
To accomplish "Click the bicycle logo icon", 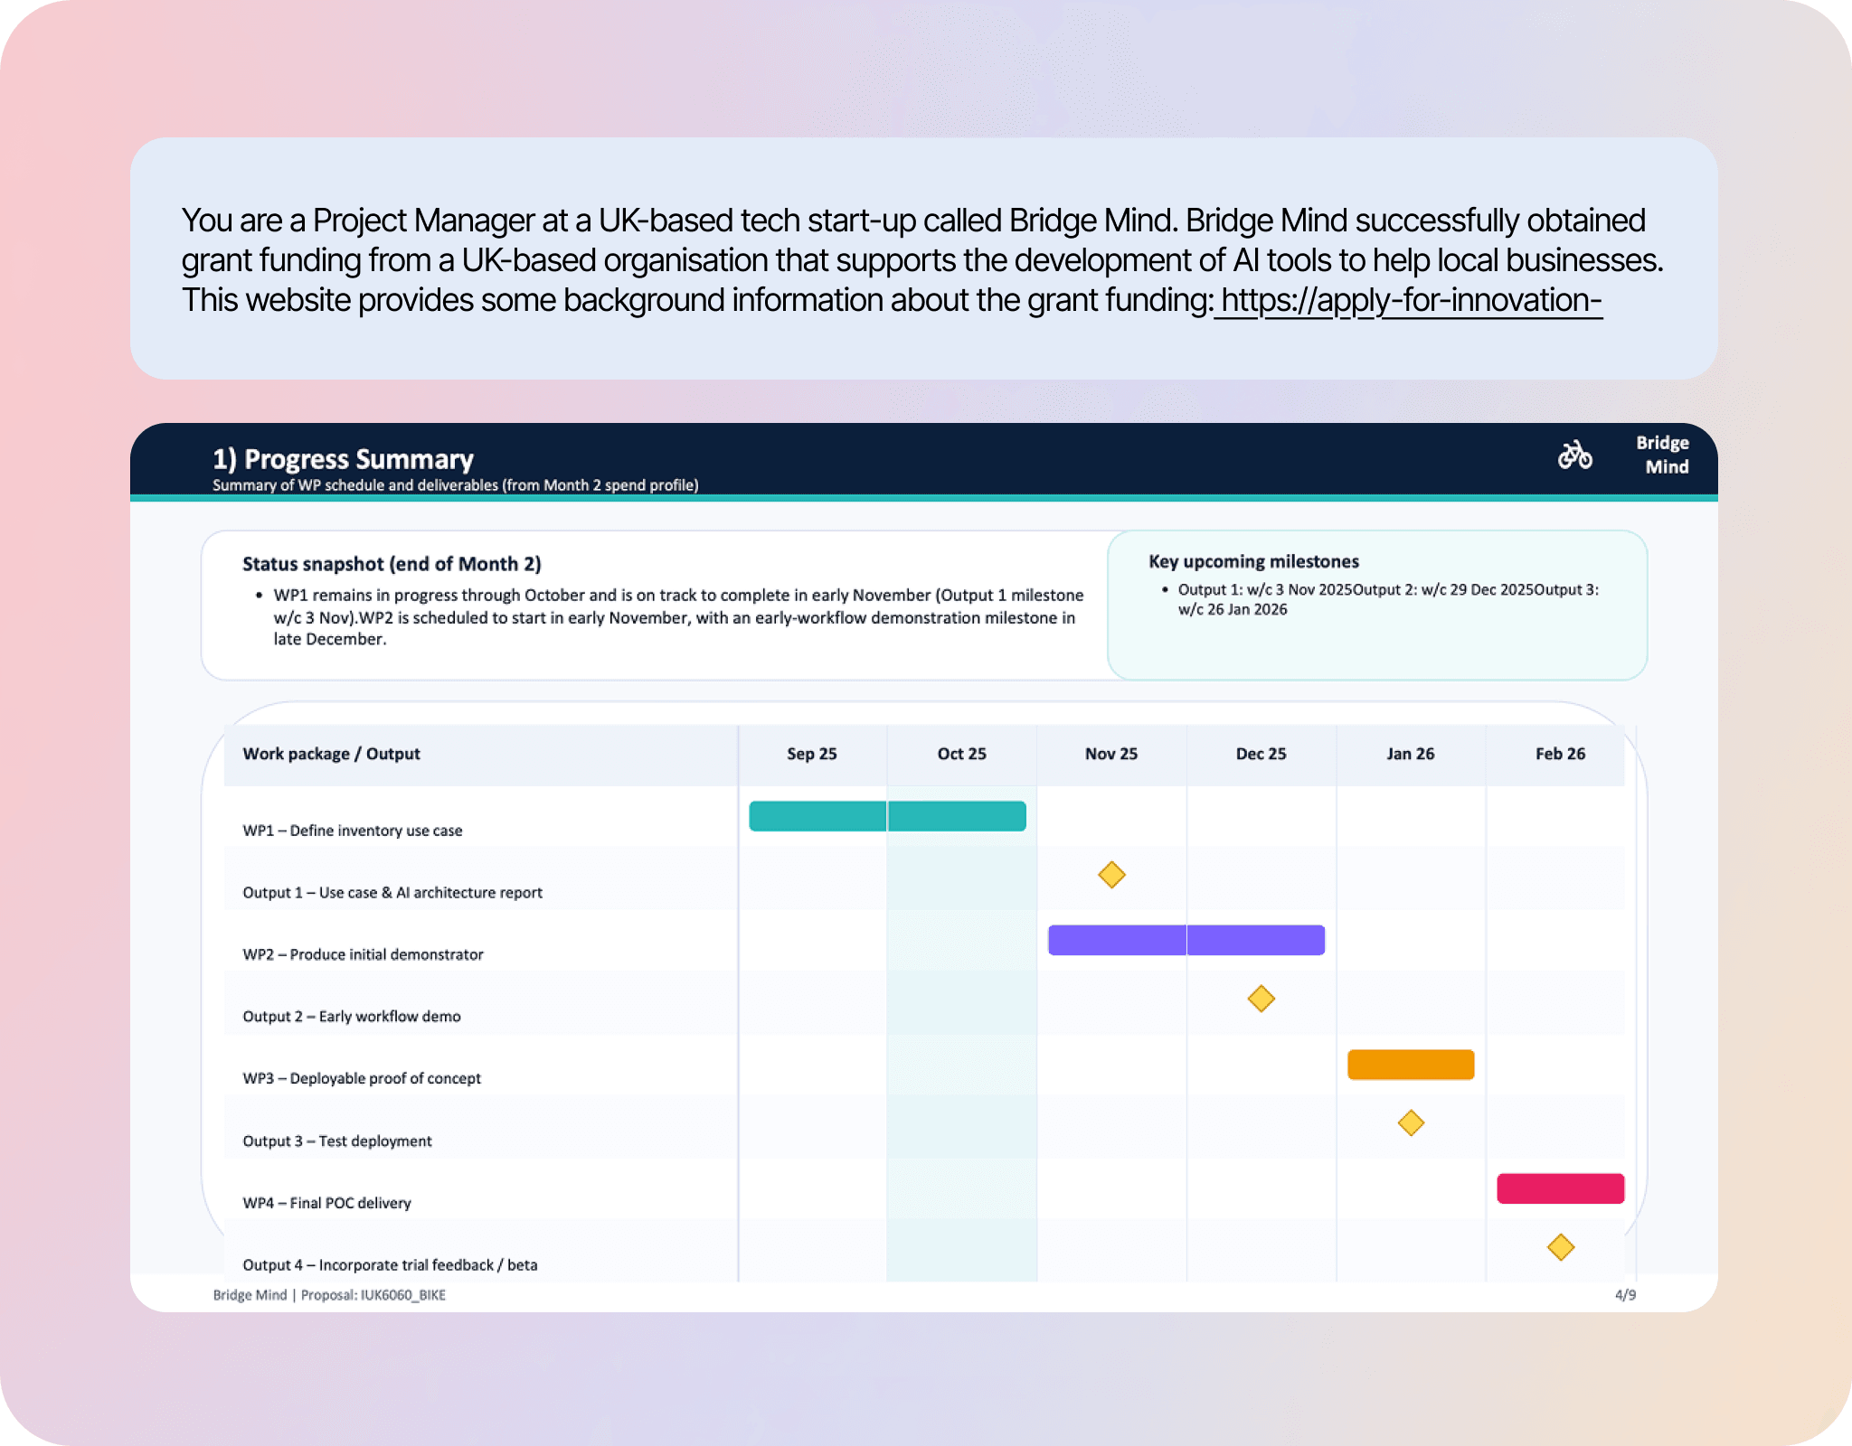I will 1574,455.
